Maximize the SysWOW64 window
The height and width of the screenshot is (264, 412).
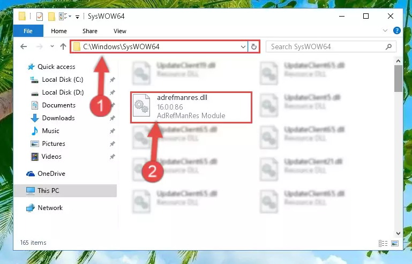coord(366,16)
